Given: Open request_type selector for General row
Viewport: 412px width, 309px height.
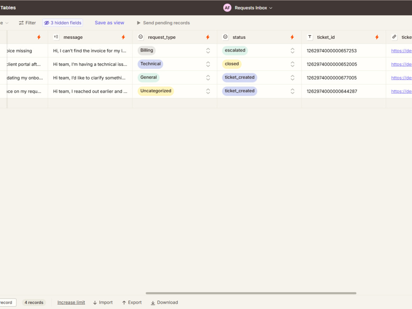Looking at the screenshot, I should click(208, 78).
